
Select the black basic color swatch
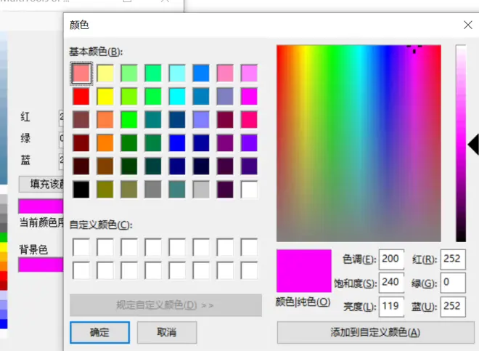[81, 190]
